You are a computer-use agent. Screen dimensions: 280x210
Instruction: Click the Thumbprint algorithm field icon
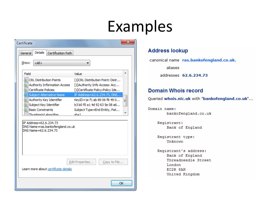point(26,114)
